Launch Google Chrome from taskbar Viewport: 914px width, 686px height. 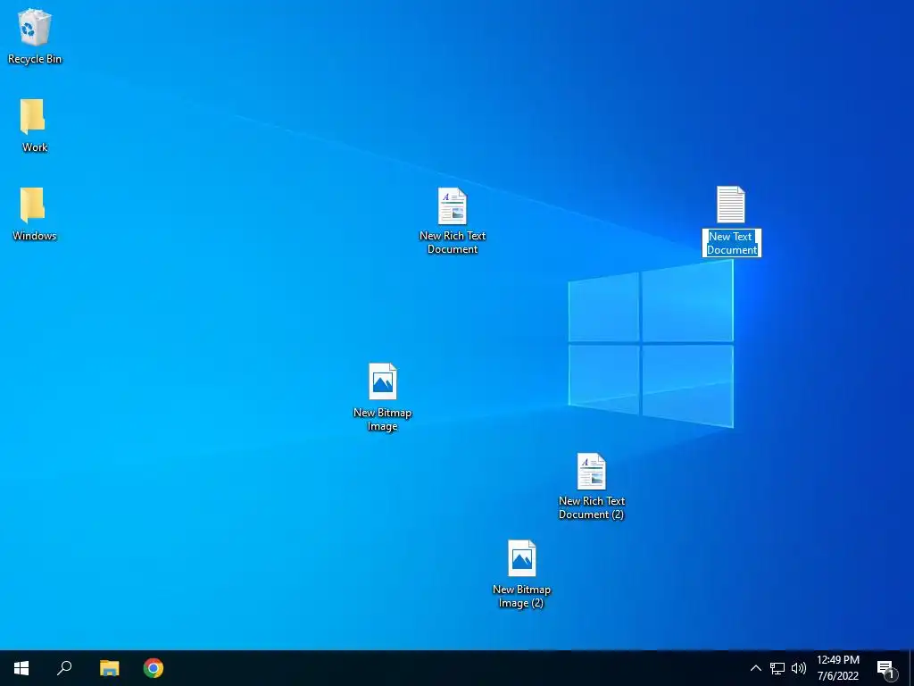pos(154,668)
